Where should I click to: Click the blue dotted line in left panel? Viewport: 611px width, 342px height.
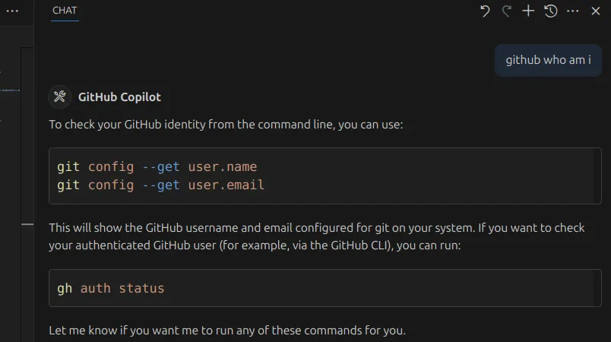tap(10, 90)
